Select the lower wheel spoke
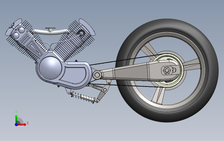 (x=158, y=95)
